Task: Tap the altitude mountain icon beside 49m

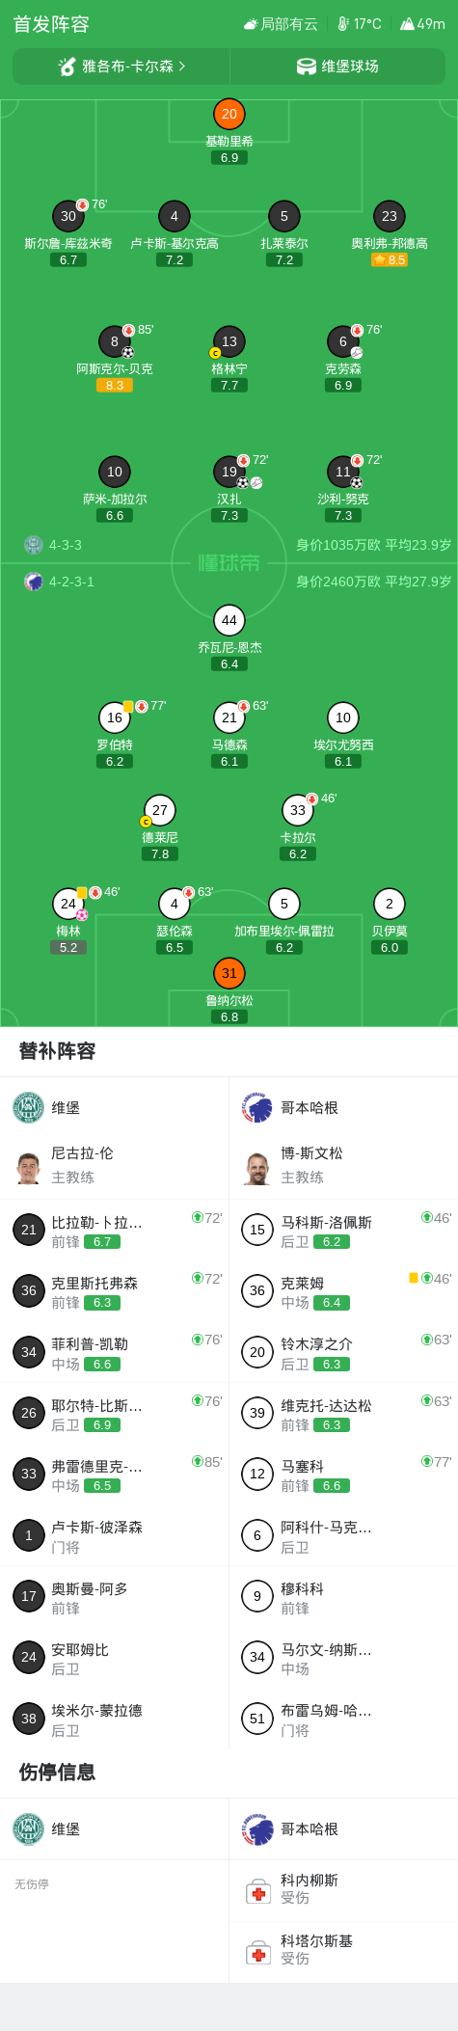Action: [407, 24]
